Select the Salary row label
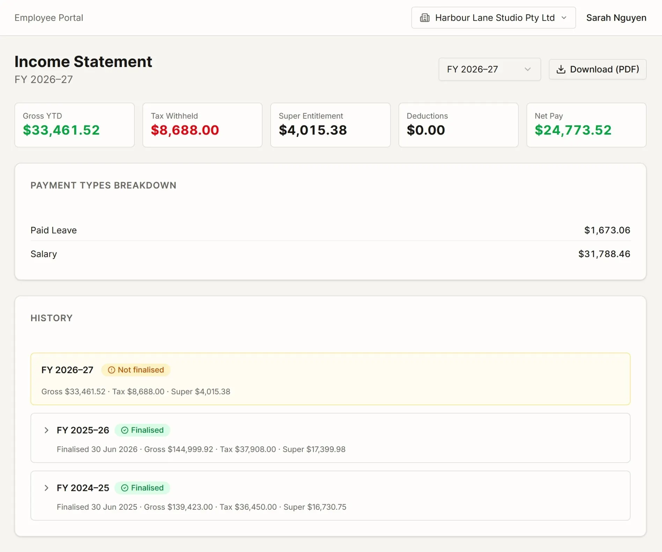The image size is (662, 552). 44,254
